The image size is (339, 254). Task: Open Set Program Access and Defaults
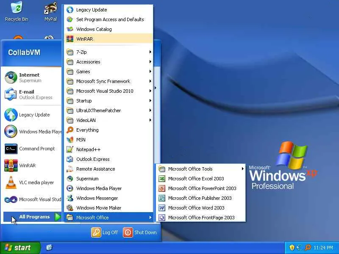(x=108, y=19)
